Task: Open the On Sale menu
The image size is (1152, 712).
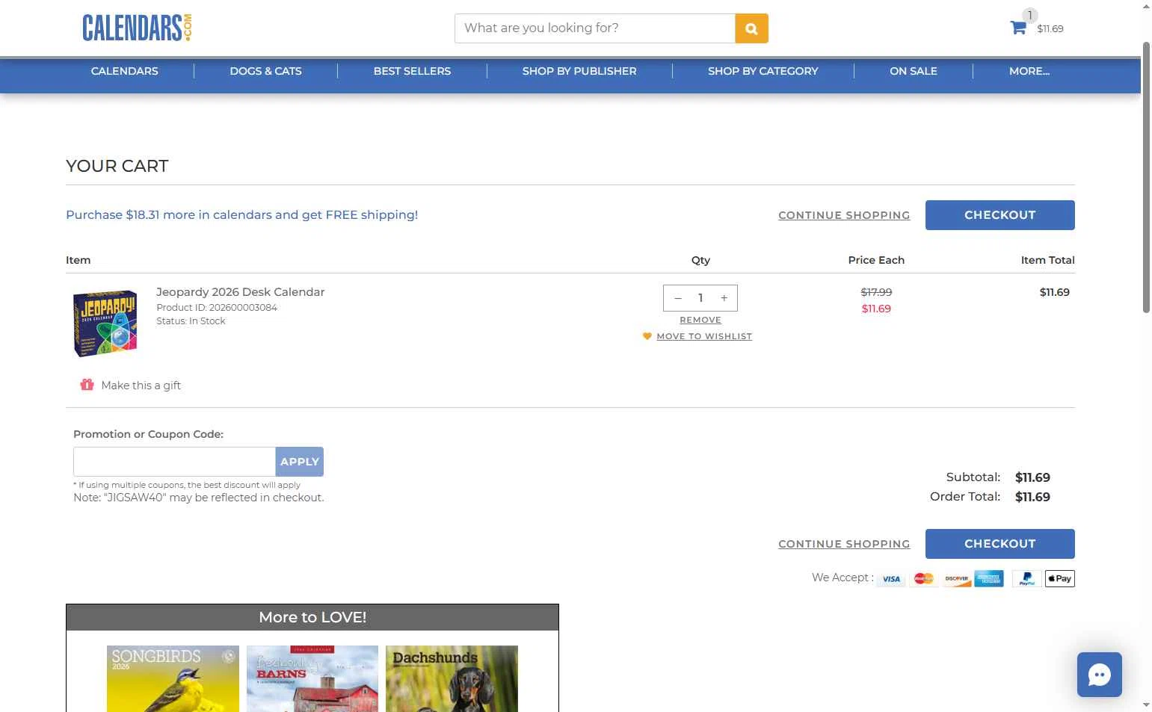Action: pyautogui.click(x=914, y=71)
